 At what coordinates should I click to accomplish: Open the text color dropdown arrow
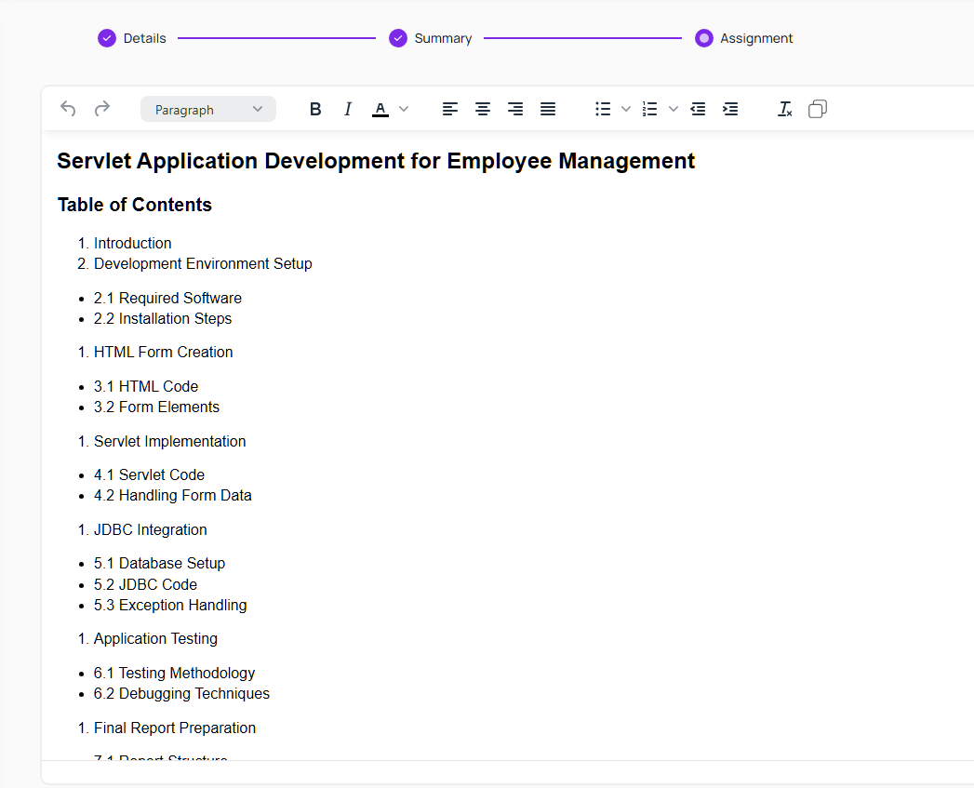point(404,109)
